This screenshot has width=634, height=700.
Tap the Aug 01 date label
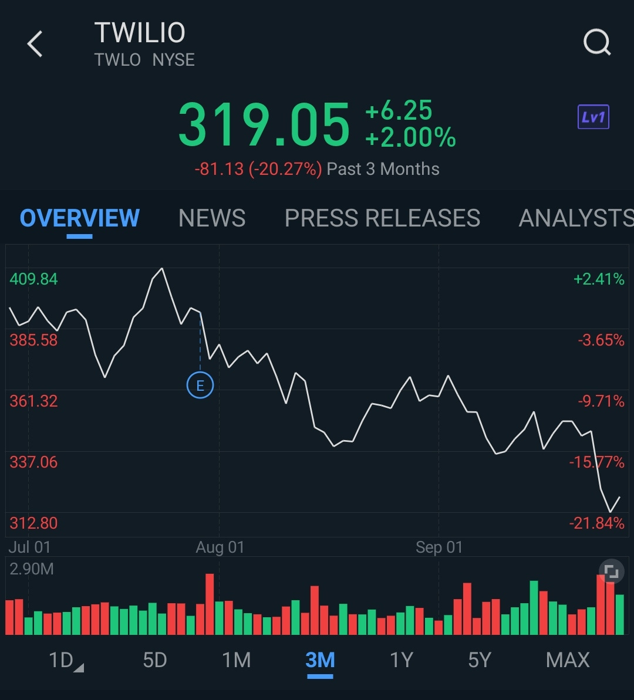220,547
